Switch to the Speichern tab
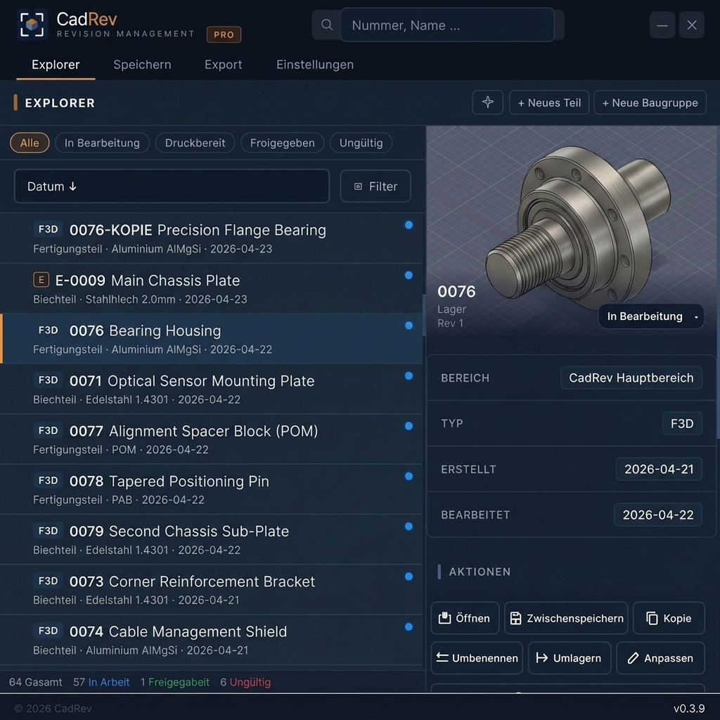Viewport: 720px width, 720px height. click(x=142, y=65)
